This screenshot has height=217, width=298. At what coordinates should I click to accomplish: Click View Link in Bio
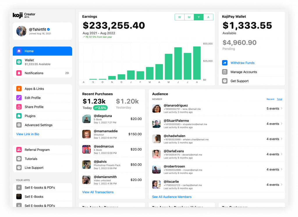click(28, 134)
